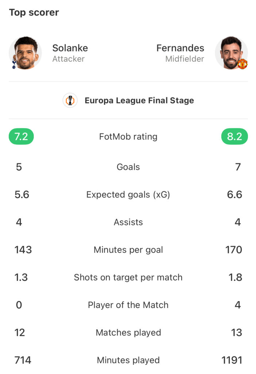Viewport: 256px width, 374px height.
Task: Select the FotMob rating label
Action: [128, 137]
